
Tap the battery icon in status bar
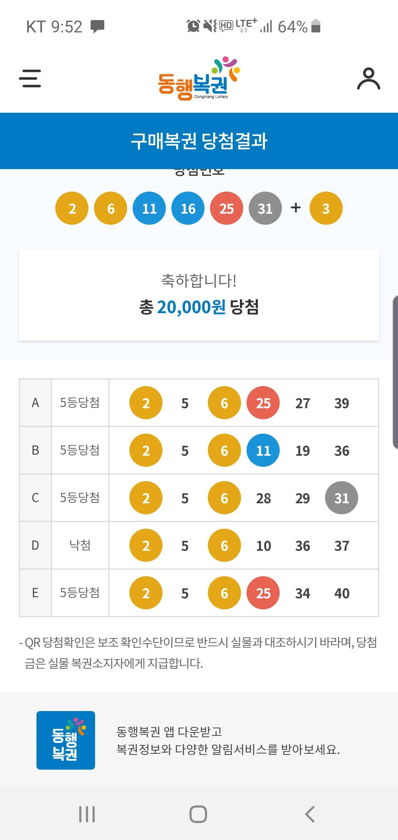click(x=316, y=26)
